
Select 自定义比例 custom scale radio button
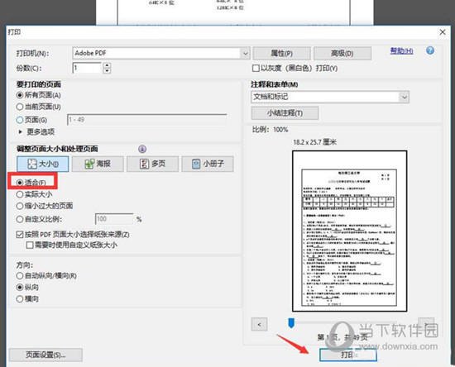(x=20, y=219)
